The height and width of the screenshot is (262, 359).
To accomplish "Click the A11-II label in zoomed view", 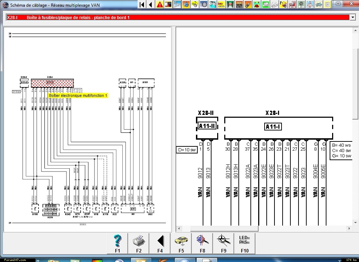I will tap(207, 126).
